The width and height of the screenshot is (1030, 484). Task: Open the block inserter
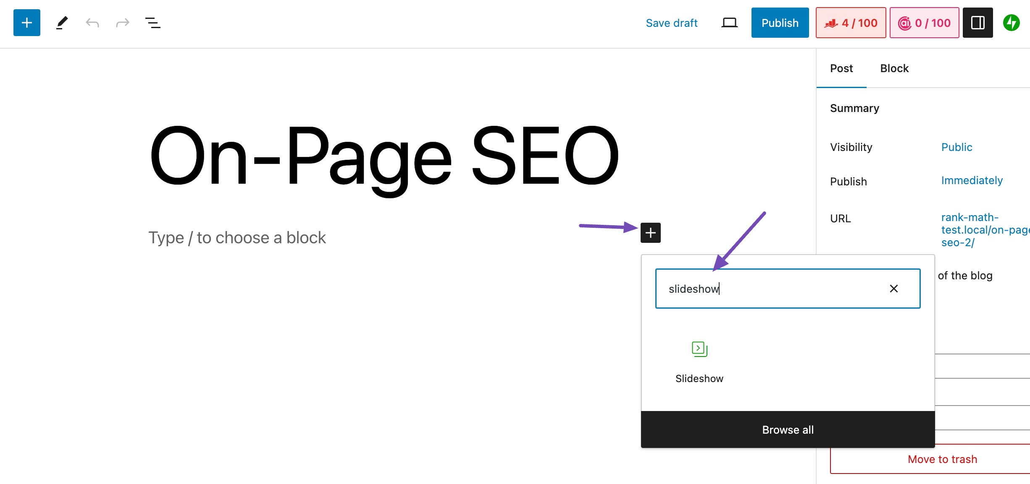pyautogui.click(x=26, y=22)
